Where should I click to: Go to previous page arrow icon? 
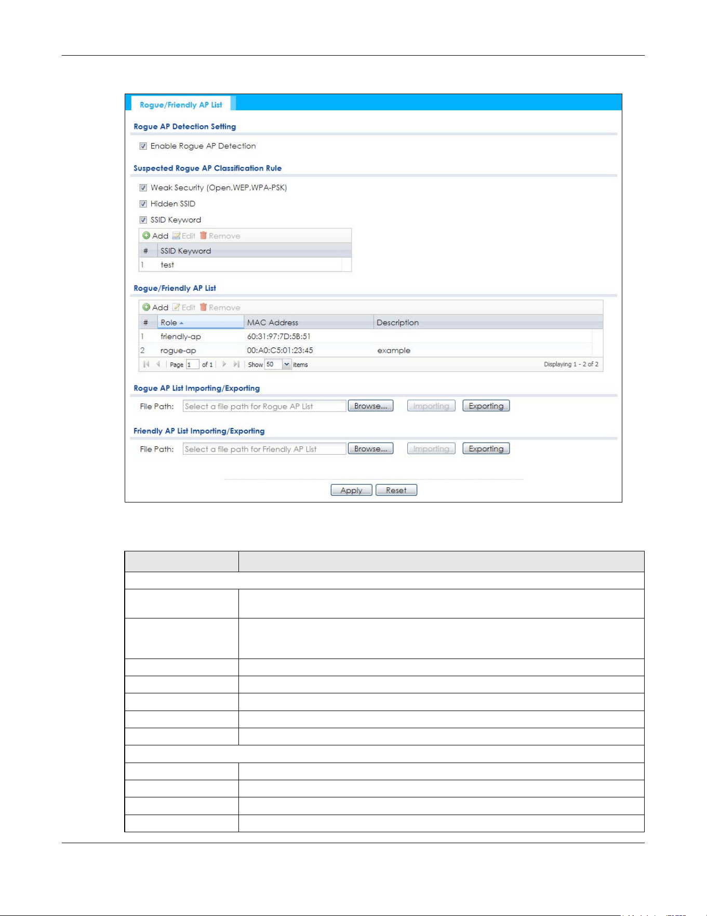[x=158, y=364]
